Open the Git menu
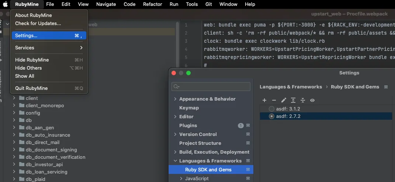Screen dimensions: 395x182 click(209, 4)
